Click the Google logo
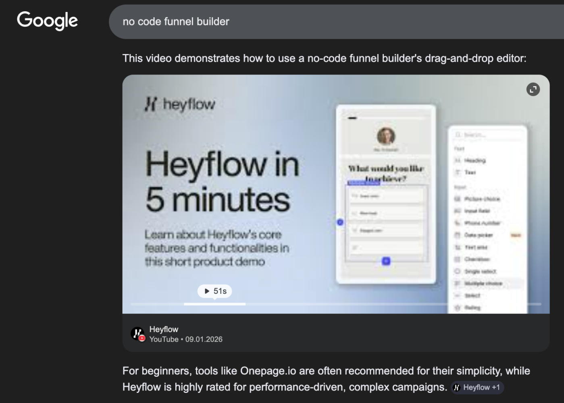The width and height of the screenshot is (564, 403). (x=47, y=21)
